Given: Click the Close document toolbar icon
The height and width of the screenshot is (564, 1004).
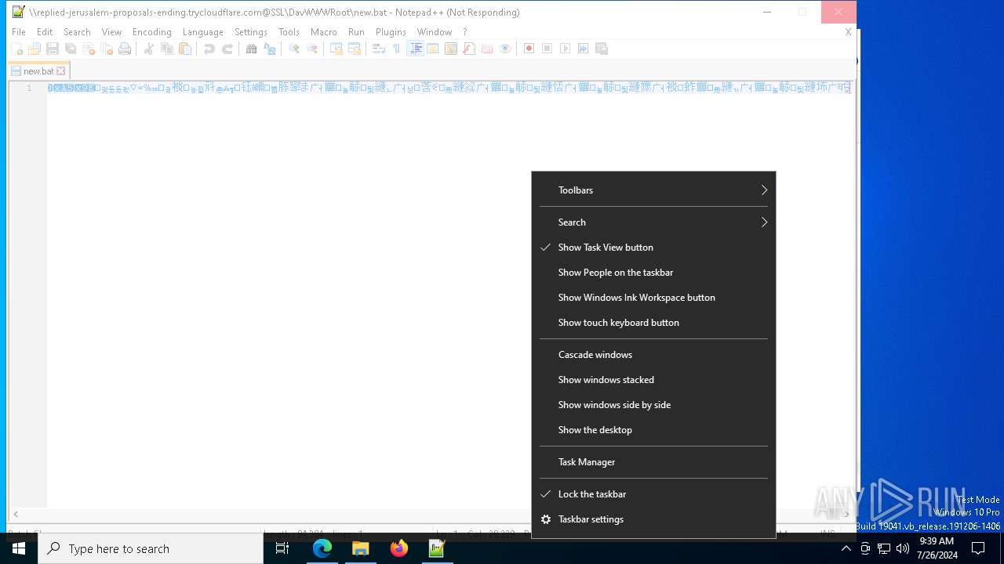Looking at the screenshot, I should point(89,49).
